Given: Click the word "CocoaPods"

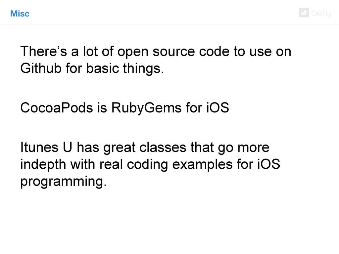Looking at the screenshot, I should (57, 107).
